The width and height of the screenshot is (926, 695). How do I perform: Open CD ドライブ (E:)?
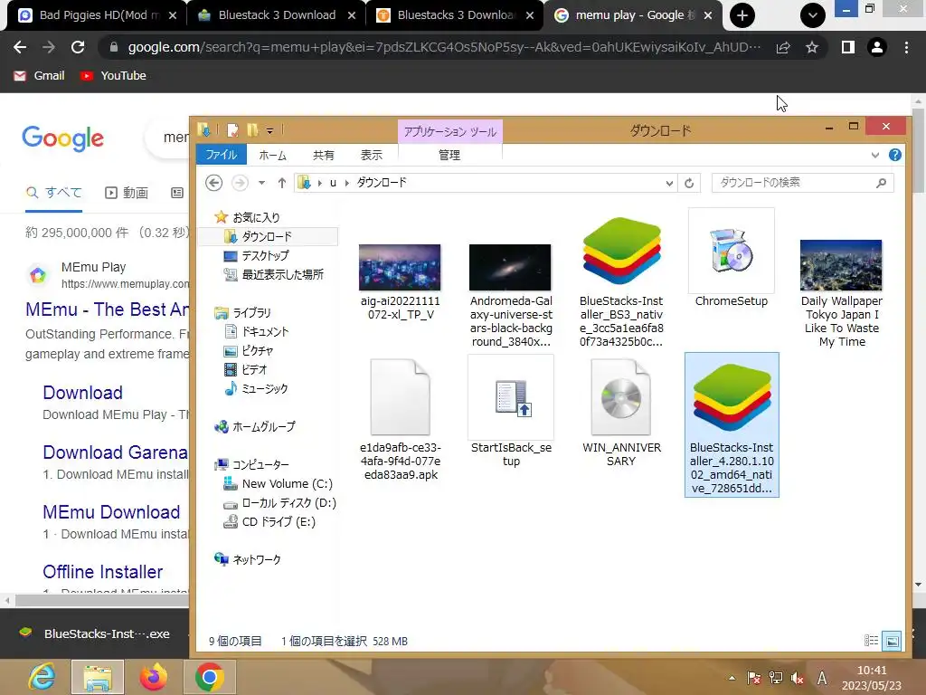(x=279, y=521)
